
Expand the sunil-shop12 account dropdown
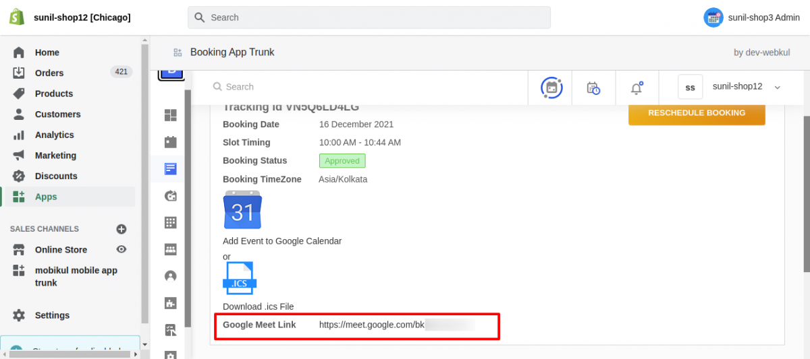coord(777,87)
